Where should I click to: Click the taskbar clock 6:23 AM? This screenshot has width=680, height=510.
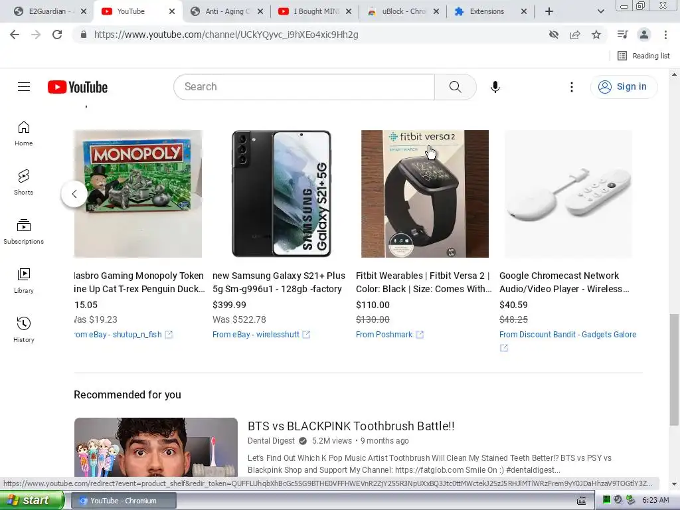[x=655, y=500]
